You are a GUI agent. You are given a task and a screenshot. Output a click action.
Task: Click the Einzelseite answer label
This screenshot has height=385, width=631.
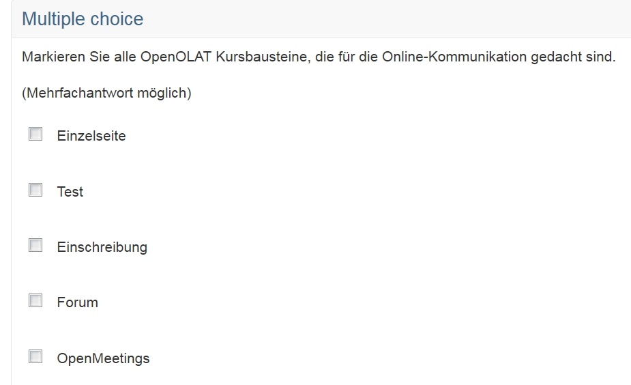(x=91, y=136)
